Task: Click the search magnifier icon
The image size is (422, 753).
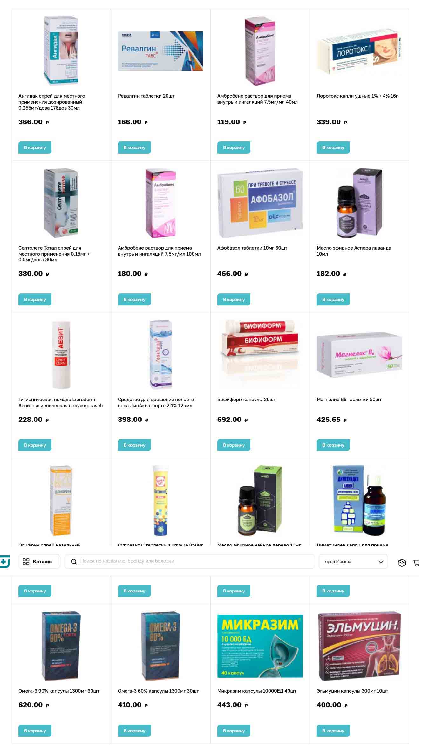Action: pyautogui.click(x=74, y=562)
